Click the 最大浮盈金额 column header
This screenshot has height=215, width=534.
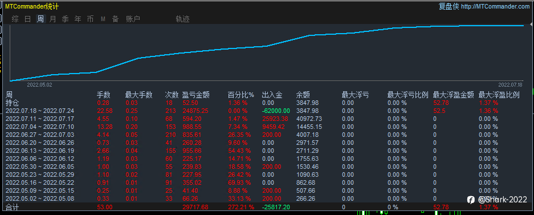tap(453, 95)
